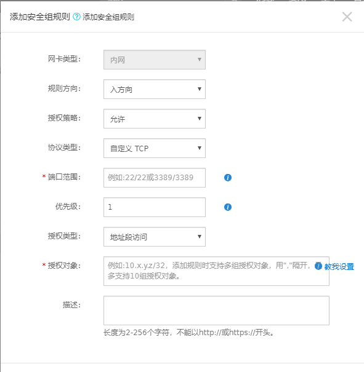Expand 授权类型 dropdown showing 地址段访问

point(155,237)
